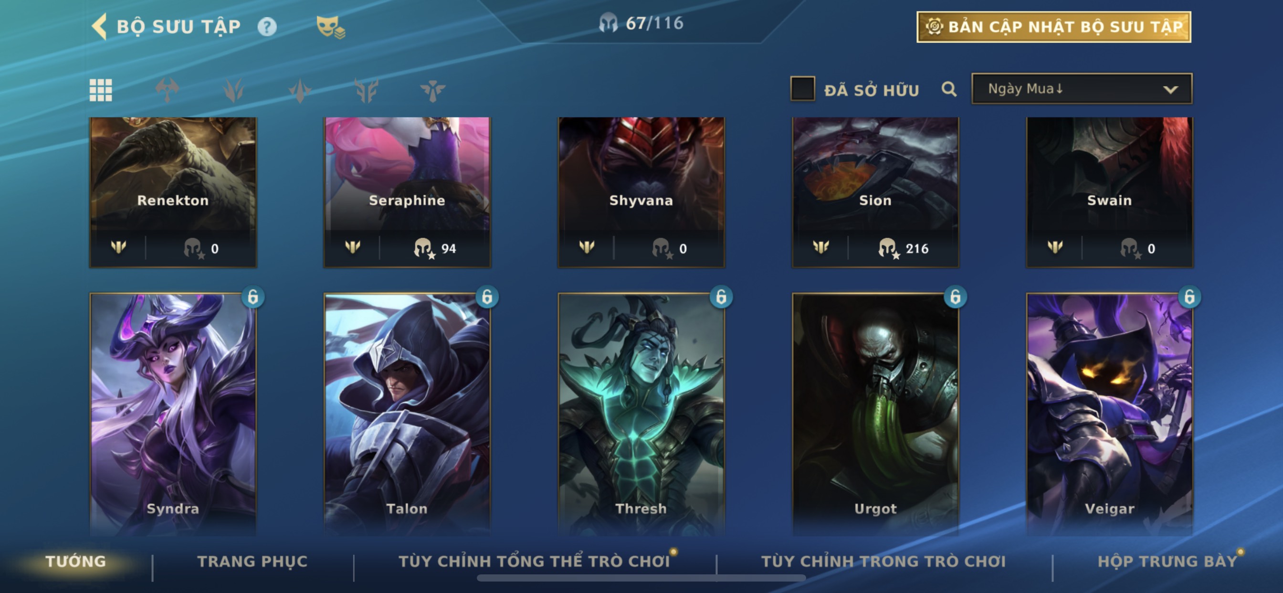Switch to the Trang Phục tab
Screen dimensions: 1283x593
tap(252, 561)
